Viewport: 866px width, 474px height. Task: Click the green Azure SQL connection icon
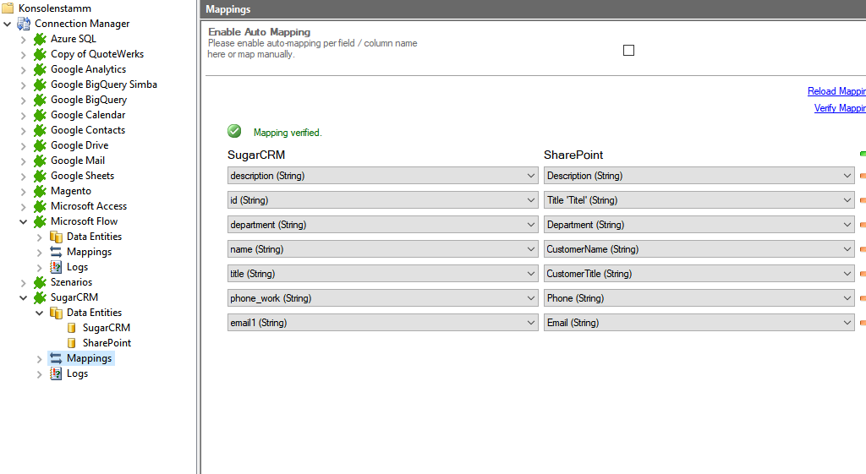(40, 39)
